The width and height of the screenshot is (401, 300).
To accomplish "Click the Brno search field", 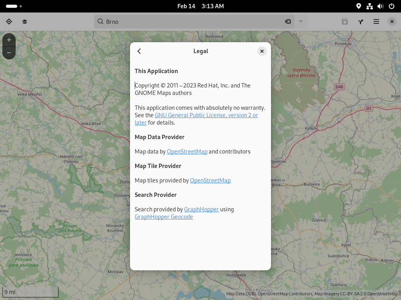I will pos(194,22).
